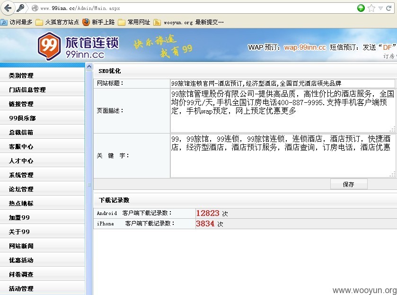
Task: Go to 人才中心 in the sidebar
Action: click(42, 161)
